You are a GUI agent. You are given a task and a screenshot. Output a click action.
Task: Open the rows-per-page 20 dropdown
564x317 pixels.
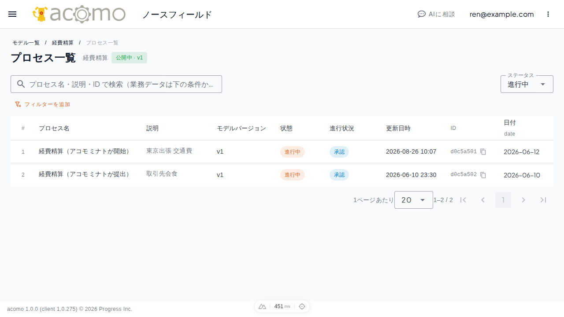pyautogui.click(x=414, y=200)
